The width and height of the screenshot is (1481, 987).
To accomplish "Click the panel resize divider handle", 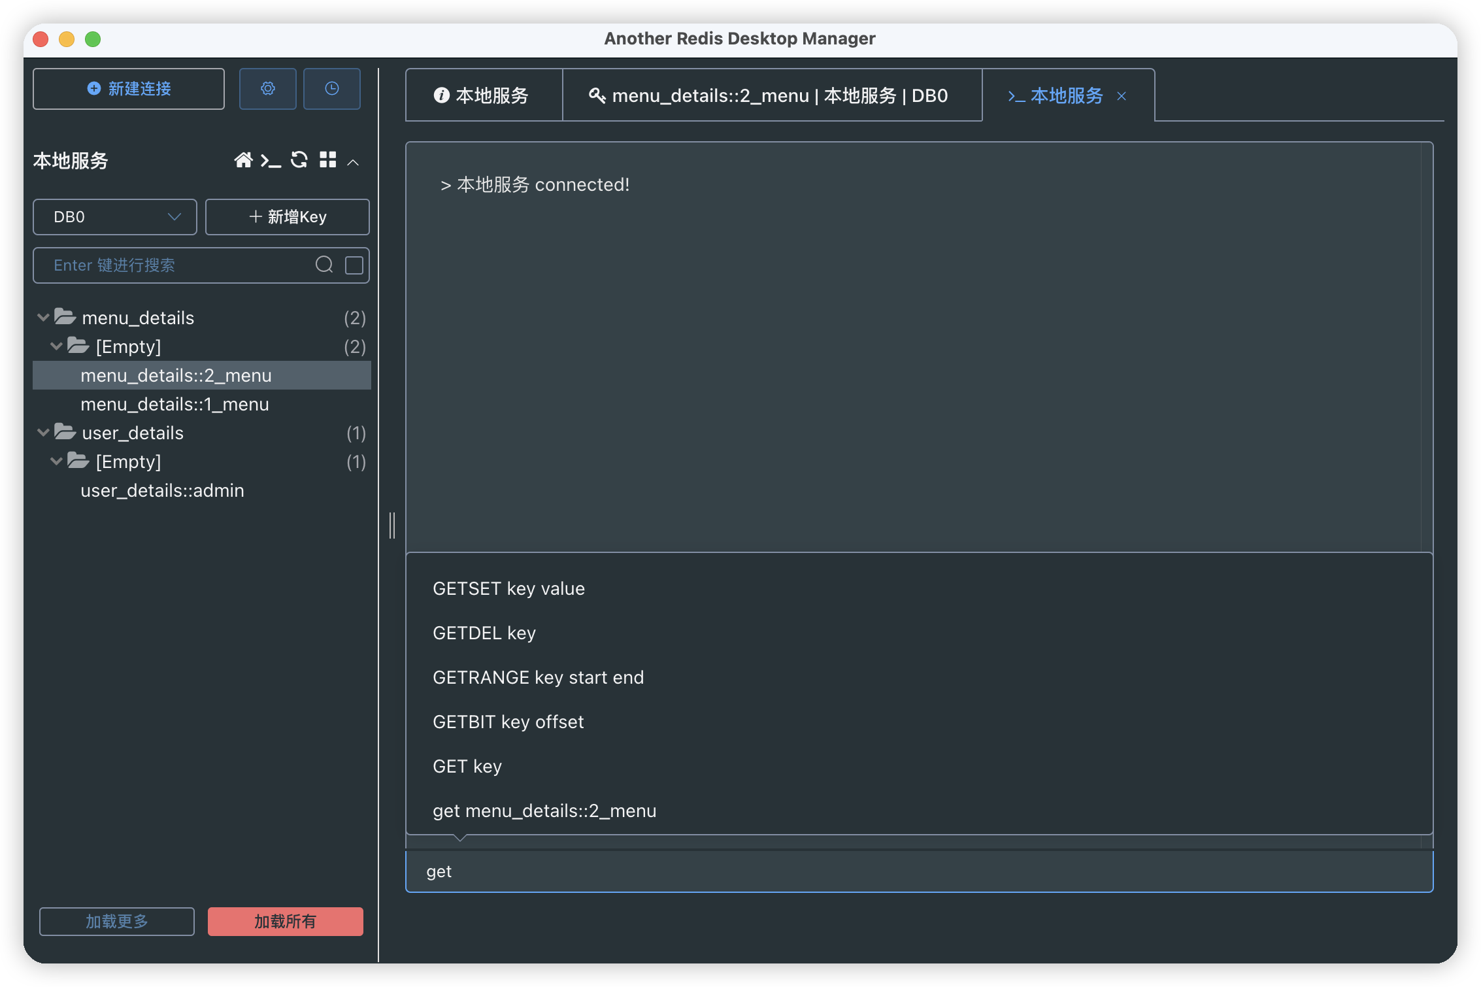I will tap(392, 526).
